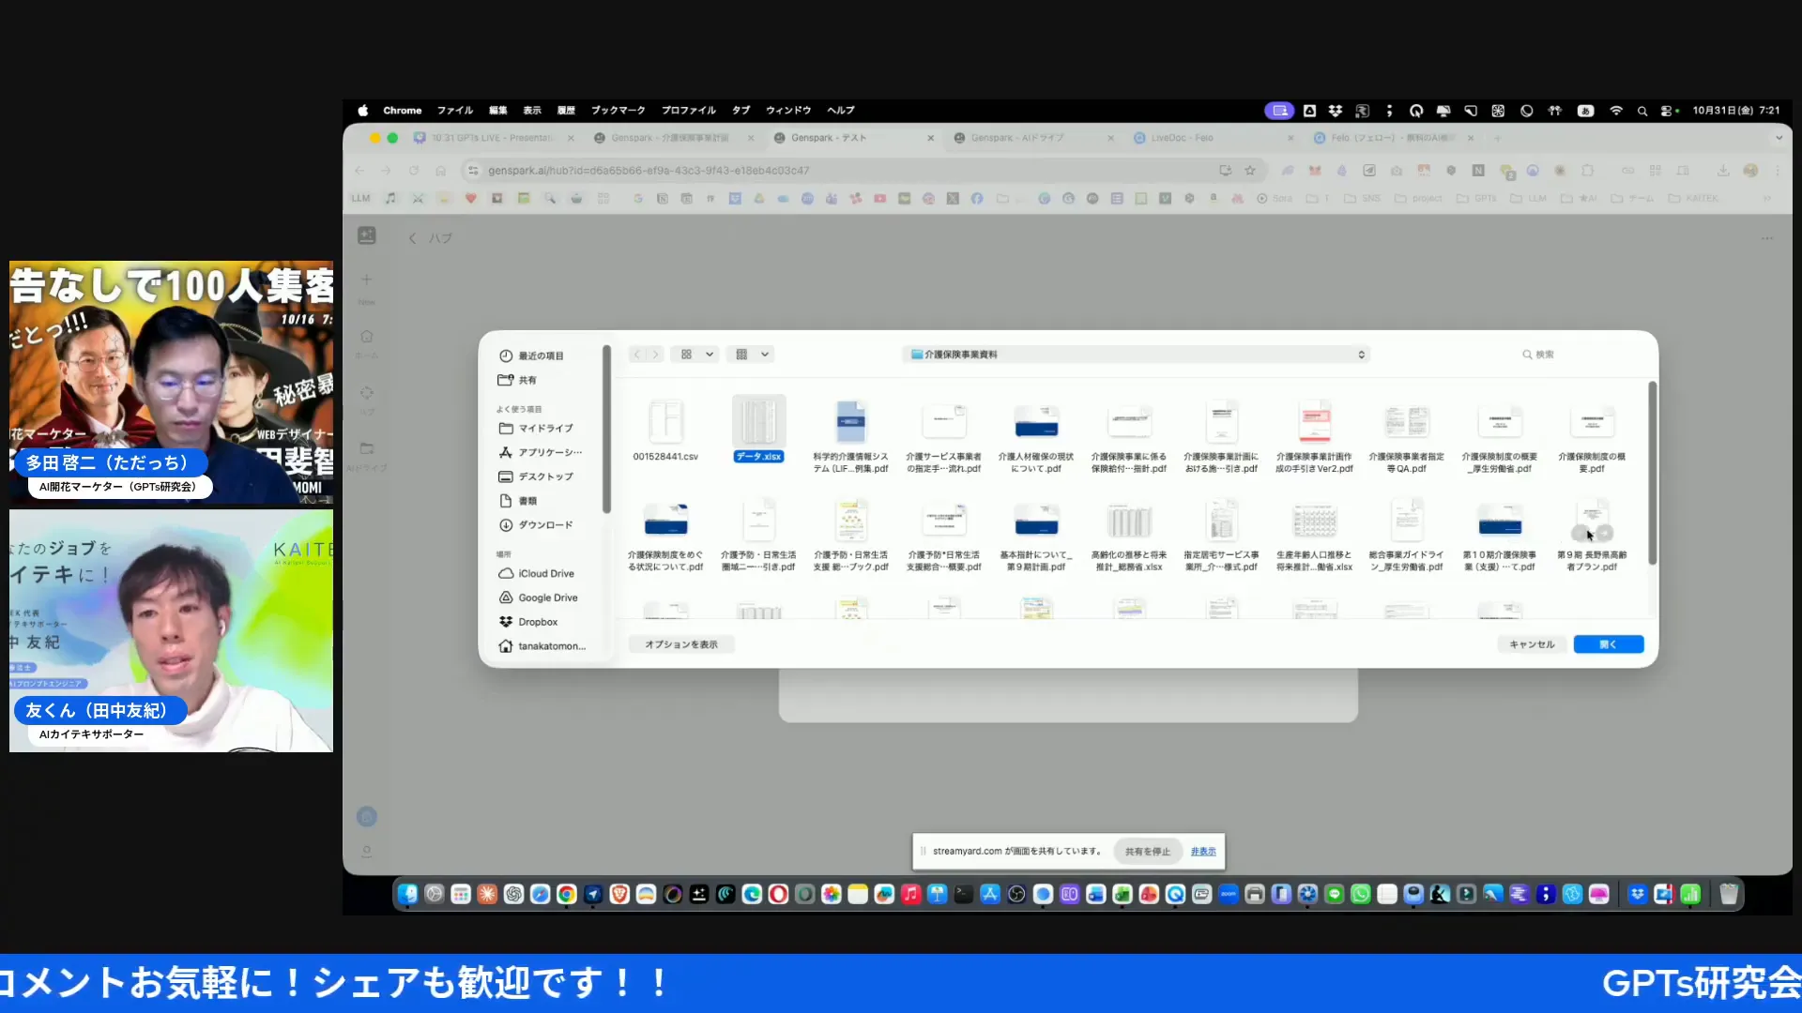Image resolution: width=1802 pixels, height=1013 pixels.
Task: Click the 非表示 link in sharing bar
Action: click(1203, 852)
